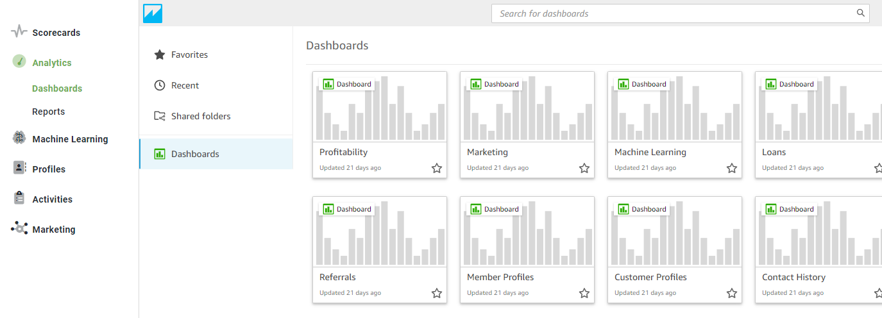The image size is (882, 318).
Task: Click the Scorecards pulse icon
Action: (x=19, y=31)
